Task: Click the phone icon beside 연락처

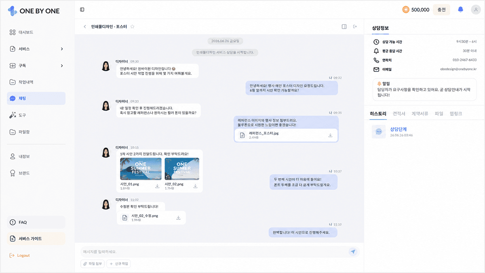Action: (x=376, y=60)
